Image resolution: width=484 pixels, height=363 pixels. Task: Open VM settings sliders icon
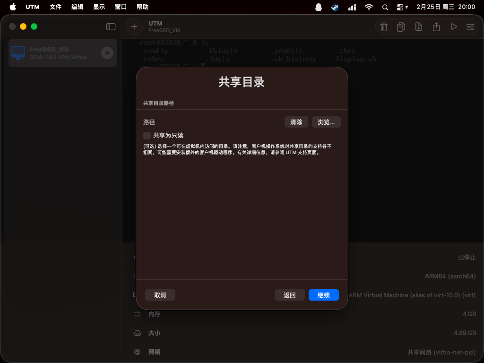[470, 27]
